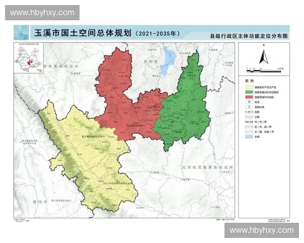Click the www.hbyhxy.com watermark at bottom right

pyautogui.click(x=261, y=230)
